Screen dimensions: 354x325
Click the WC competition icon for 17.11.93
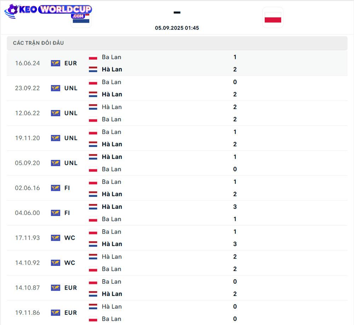[x=55, y=238]
